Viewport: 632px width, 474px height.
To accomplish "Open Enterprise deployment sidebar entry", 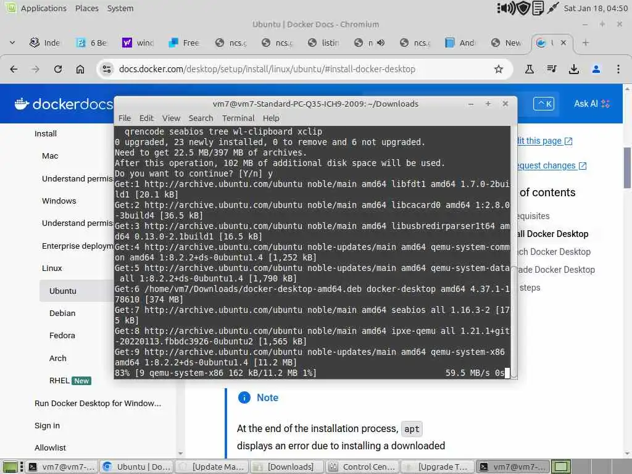I will coord(77,246).
